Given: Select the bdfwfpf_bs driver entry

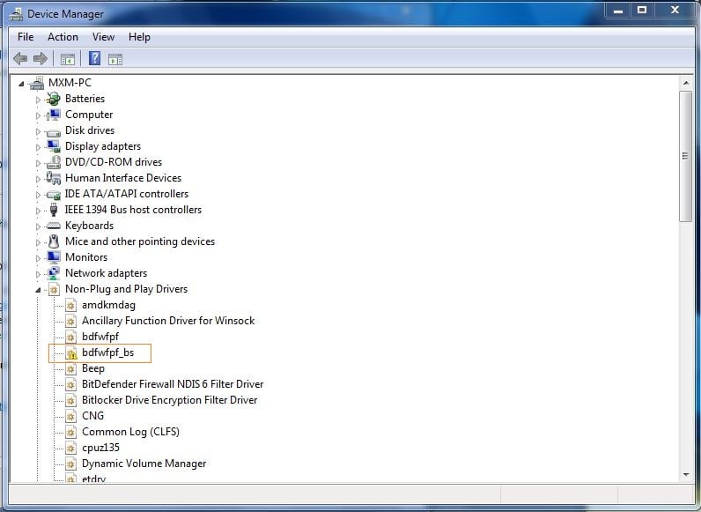Looking at the screenshot, I should point(107,352).
